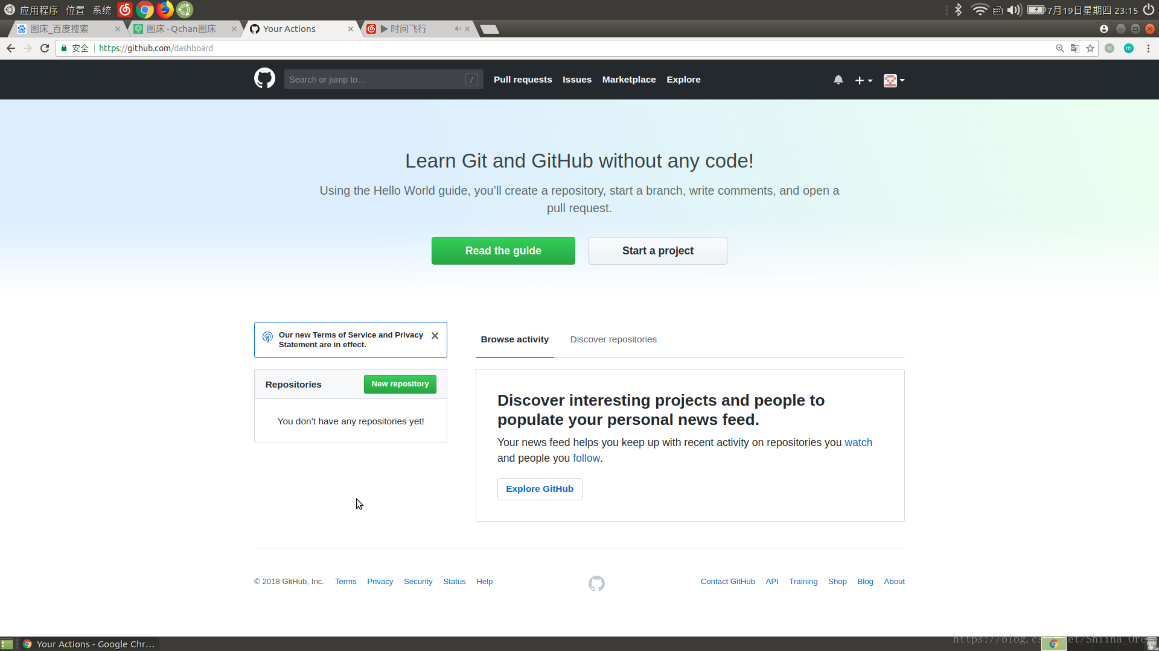Open 应用程序 menu in top panel

[x=39, y=10]
